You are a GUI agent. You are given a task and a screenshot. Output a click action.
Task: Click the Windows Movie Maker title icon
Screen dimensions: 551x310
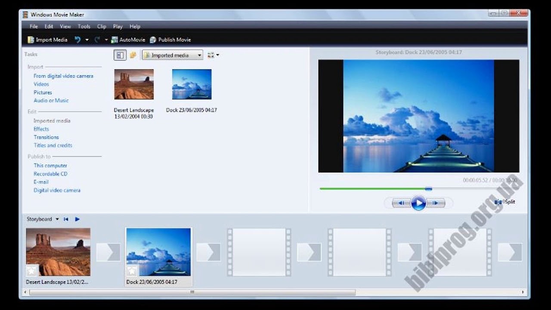[26, 15]
